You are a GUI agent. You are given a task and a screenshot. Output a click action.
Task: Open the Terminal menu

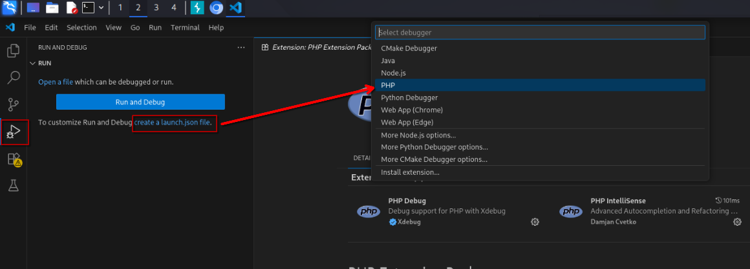tap(185, 28)
